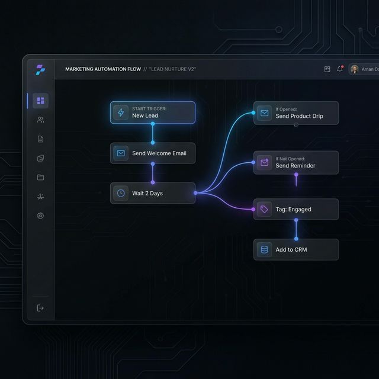Select the Start Trigger New Lead node
379x379 pixels.
click(x=152, y=113)
